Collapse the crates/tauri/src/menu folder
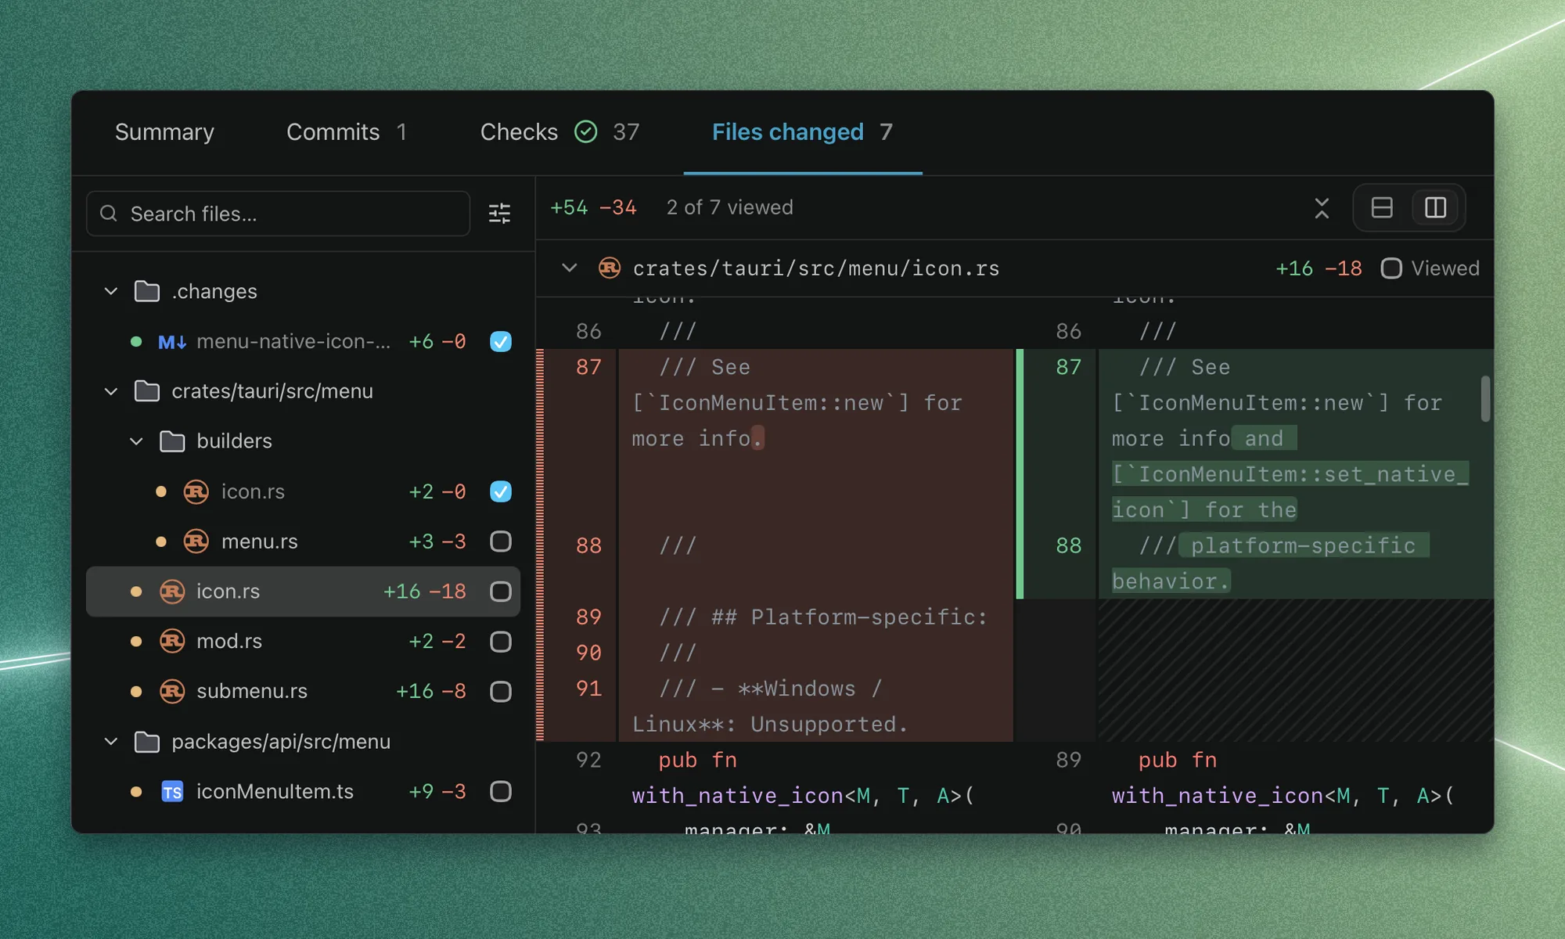 [111, 391]
